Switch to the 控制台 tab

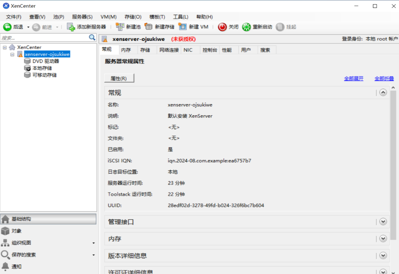tap(210, 50)
